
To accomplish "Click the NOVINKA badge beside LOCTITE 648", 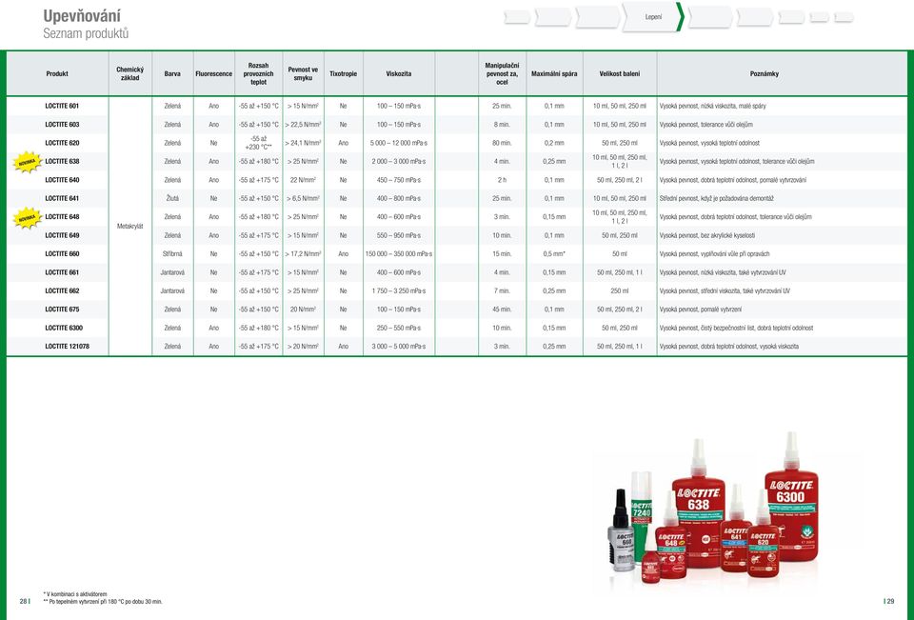I will [28, 218].
